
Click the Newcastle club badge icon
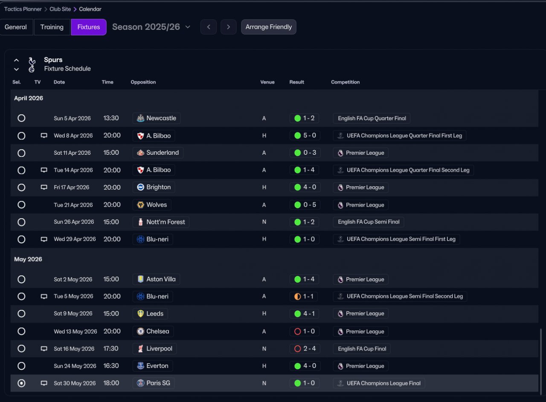pos(140,118)
